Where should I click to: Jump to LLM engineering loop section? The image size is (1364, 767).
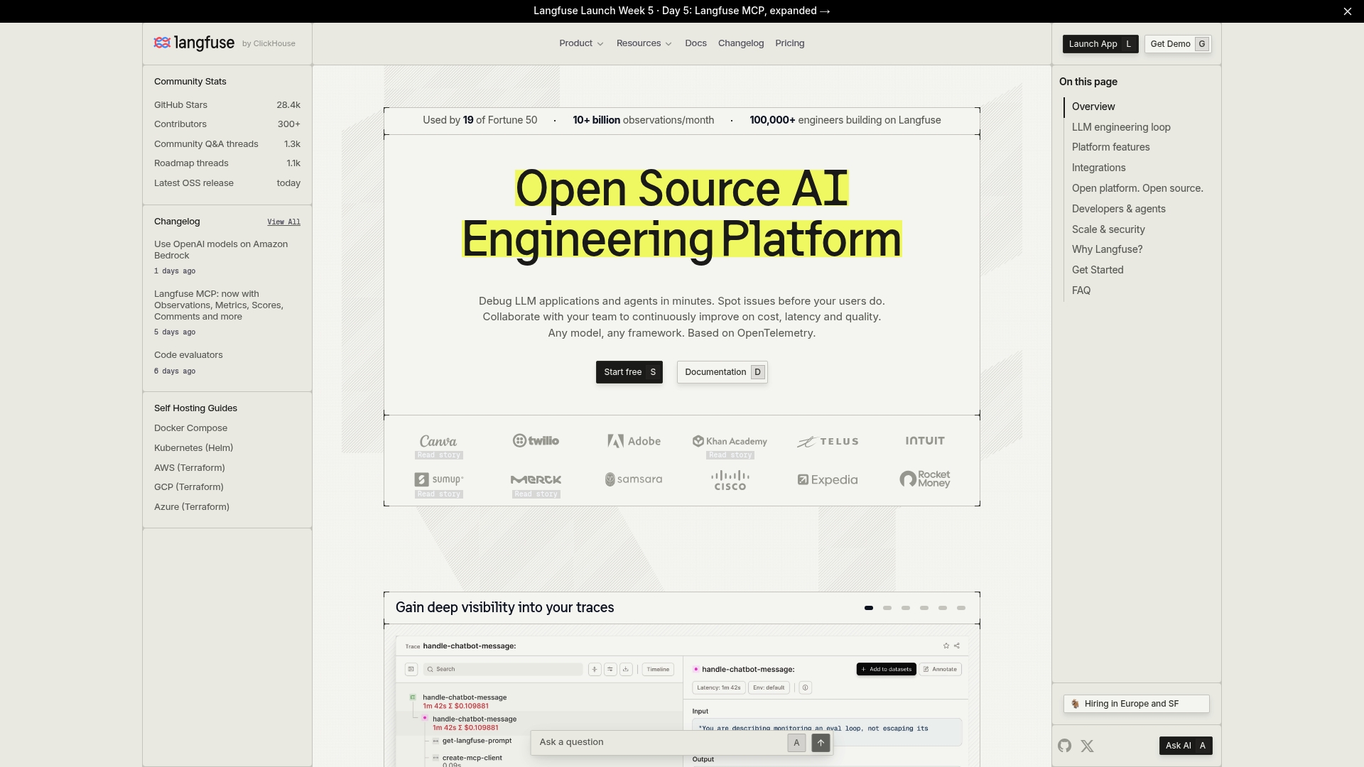click(x=1121, y=127)
